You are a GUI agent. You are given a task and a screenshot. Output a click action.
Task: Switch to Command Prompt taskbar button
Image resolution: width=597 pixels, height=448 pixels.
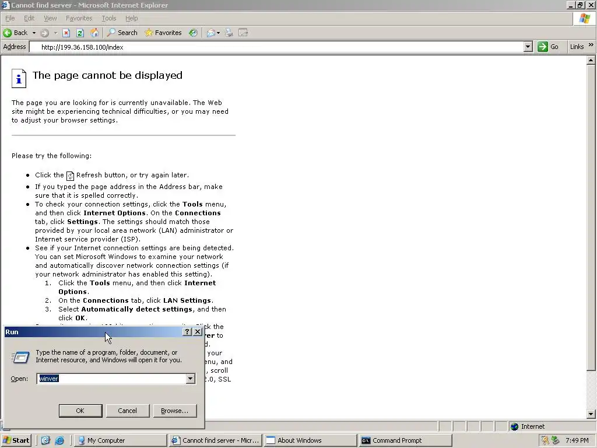(x=406, y=440)
